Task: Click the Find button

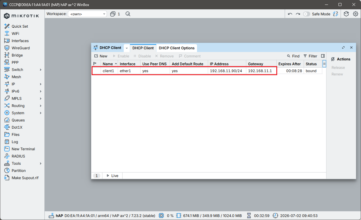Action: pyautogui.click(x=293, y=56)
